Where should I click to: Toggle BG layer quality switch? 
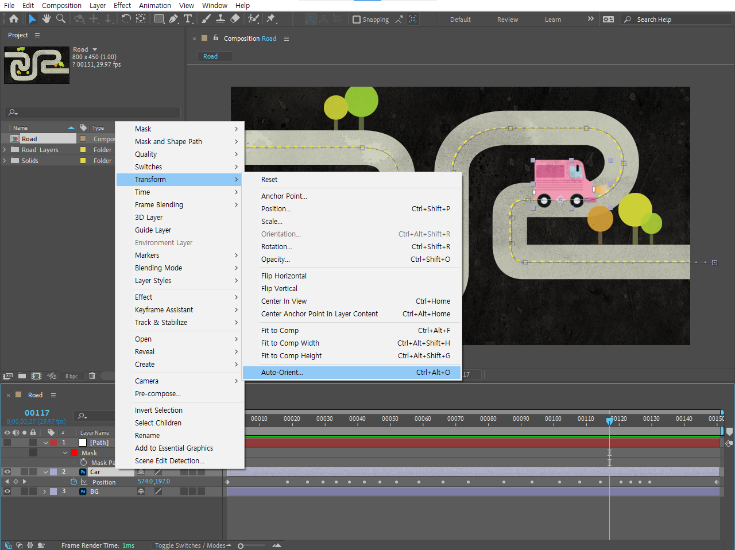(158, 491)
